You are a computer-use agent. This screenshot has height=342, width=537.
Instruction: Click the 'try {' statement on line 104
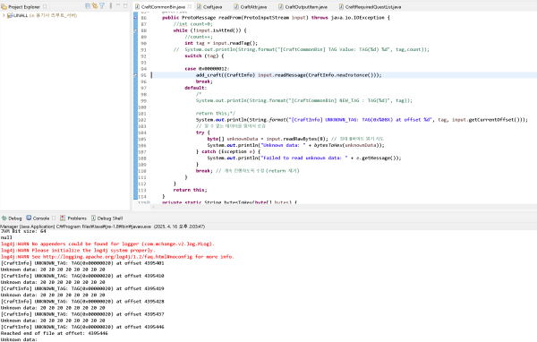pyautogui.click(x=203, y=133)
